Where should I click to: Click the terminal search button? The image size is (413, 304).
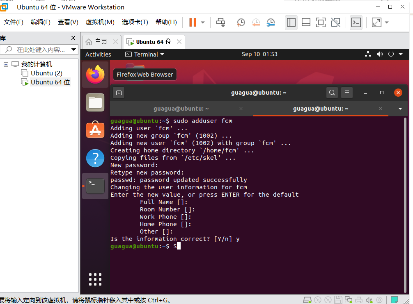[x=332, y=93]
